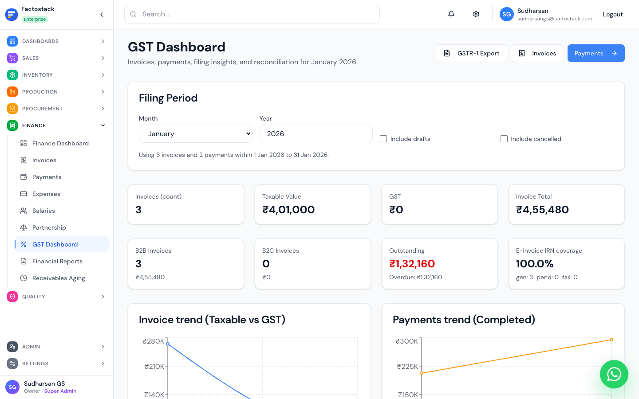Open the Month dropdown showing January

point(196,134)
